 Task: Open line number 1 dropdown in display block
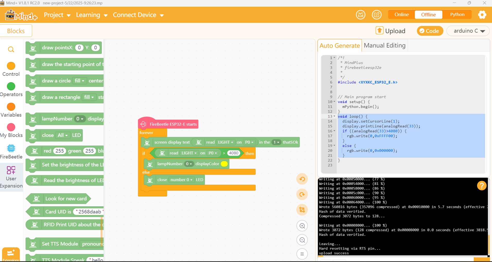(x=276, y=142)
